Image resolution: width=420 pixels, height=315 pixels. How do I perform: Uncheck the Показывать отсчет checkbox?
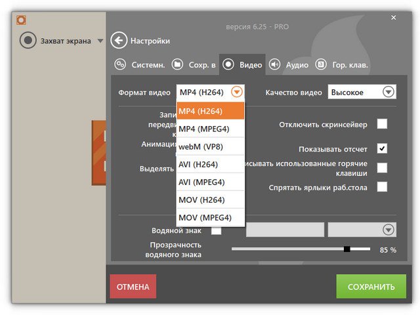(x=382, y=148)
